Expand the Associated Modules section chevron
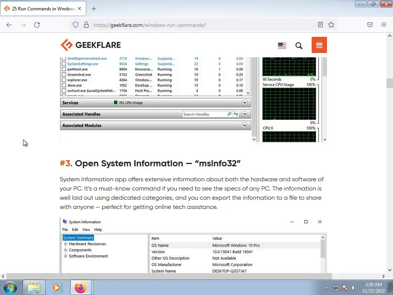 point(244,125)
